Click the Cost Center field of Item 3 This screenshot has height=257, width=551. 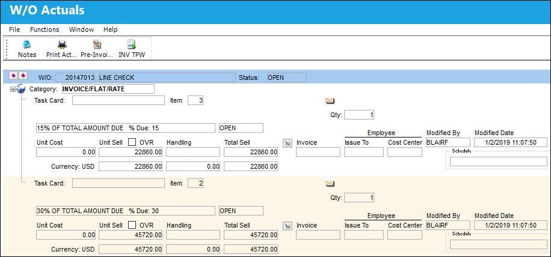click(404, 152)
